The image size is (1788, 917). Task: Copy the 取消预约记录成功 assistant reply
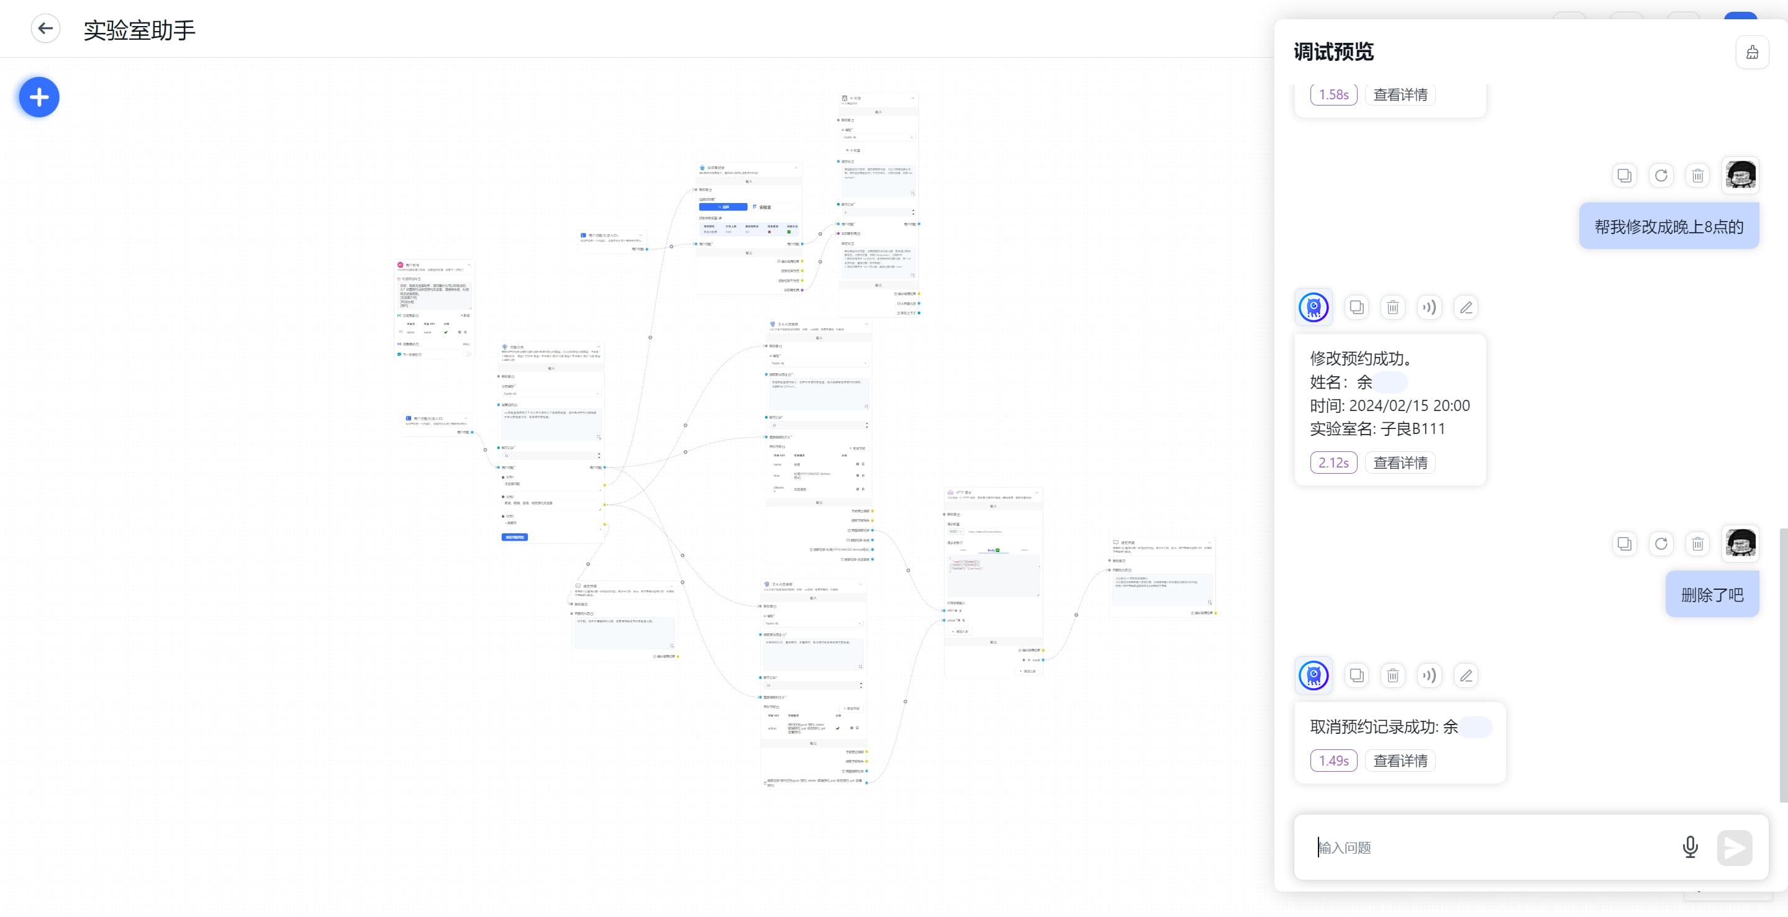click(x=1356, y=675)
